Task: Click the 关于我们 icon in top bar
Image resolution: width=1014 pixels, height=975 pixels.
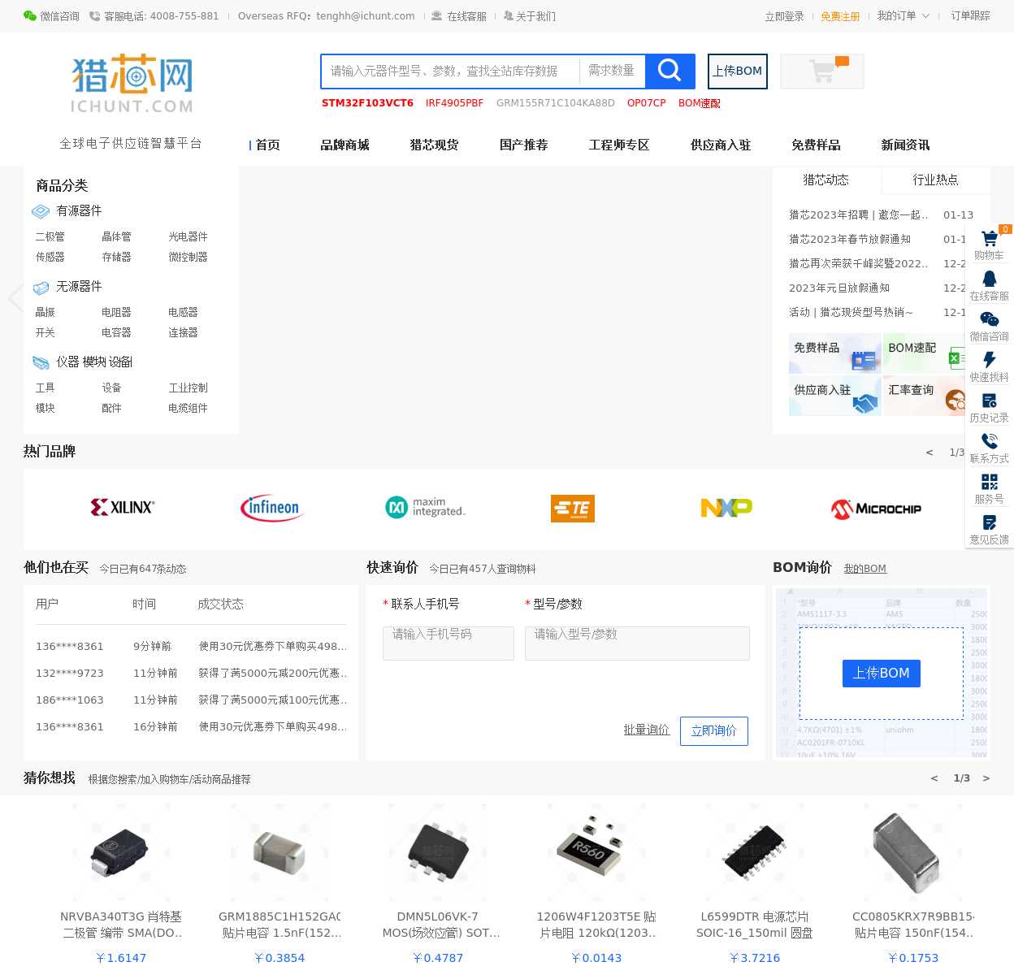Action: [x=508, y=15]
